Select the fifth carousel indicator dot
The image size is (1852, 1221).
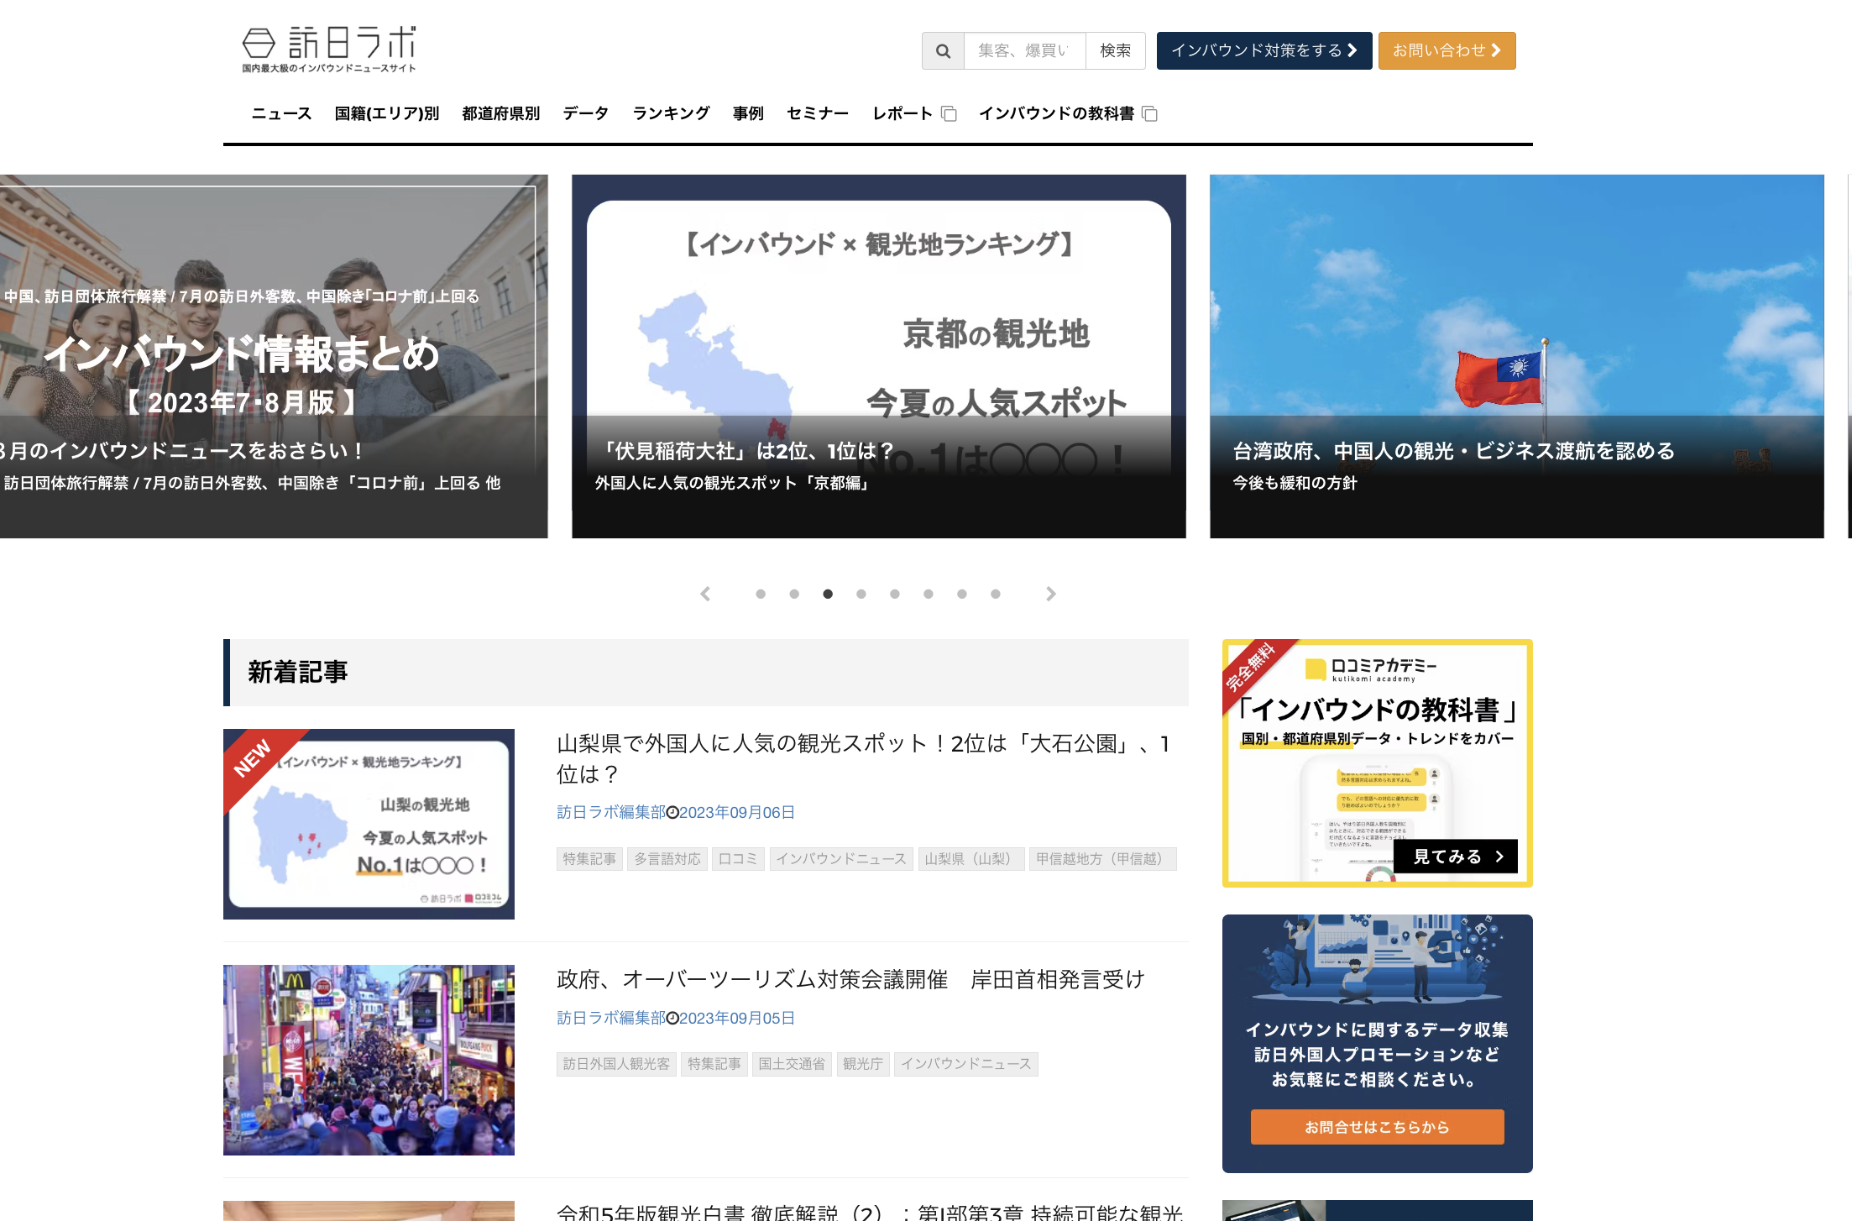click(895, 594)
